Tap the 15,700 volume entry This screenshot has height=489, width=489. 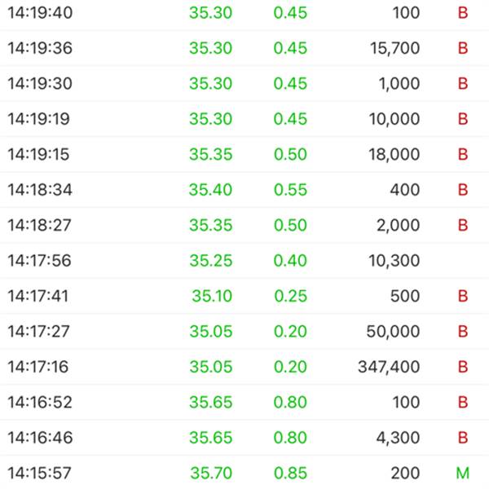click(x=394, y=48)
